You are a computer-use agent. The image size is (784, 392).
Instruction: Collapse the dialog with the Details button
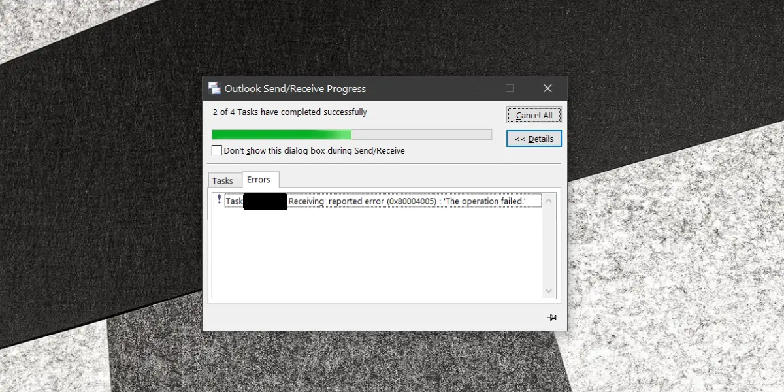[x=534, y=139]
